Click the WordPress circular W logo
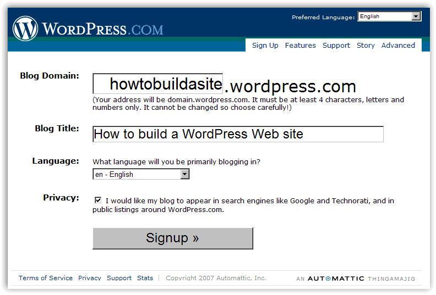 25,29
